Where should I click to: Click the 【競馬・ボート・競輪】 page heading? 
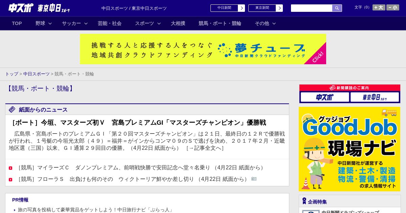tap(41, 89)
